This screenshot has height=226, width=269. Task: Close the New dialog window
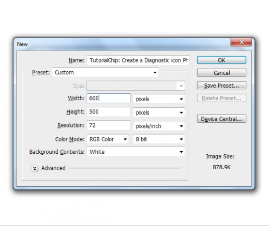coord(241,42)
